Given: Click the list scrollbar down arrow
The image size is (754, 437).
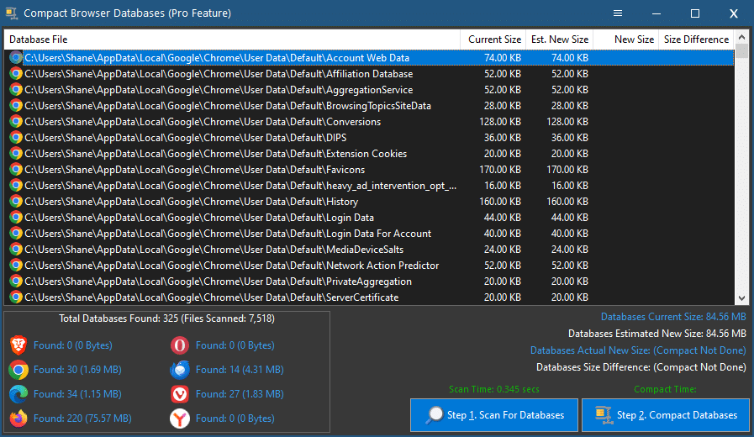Looking at the screenshot, I should tap(741, 298).
